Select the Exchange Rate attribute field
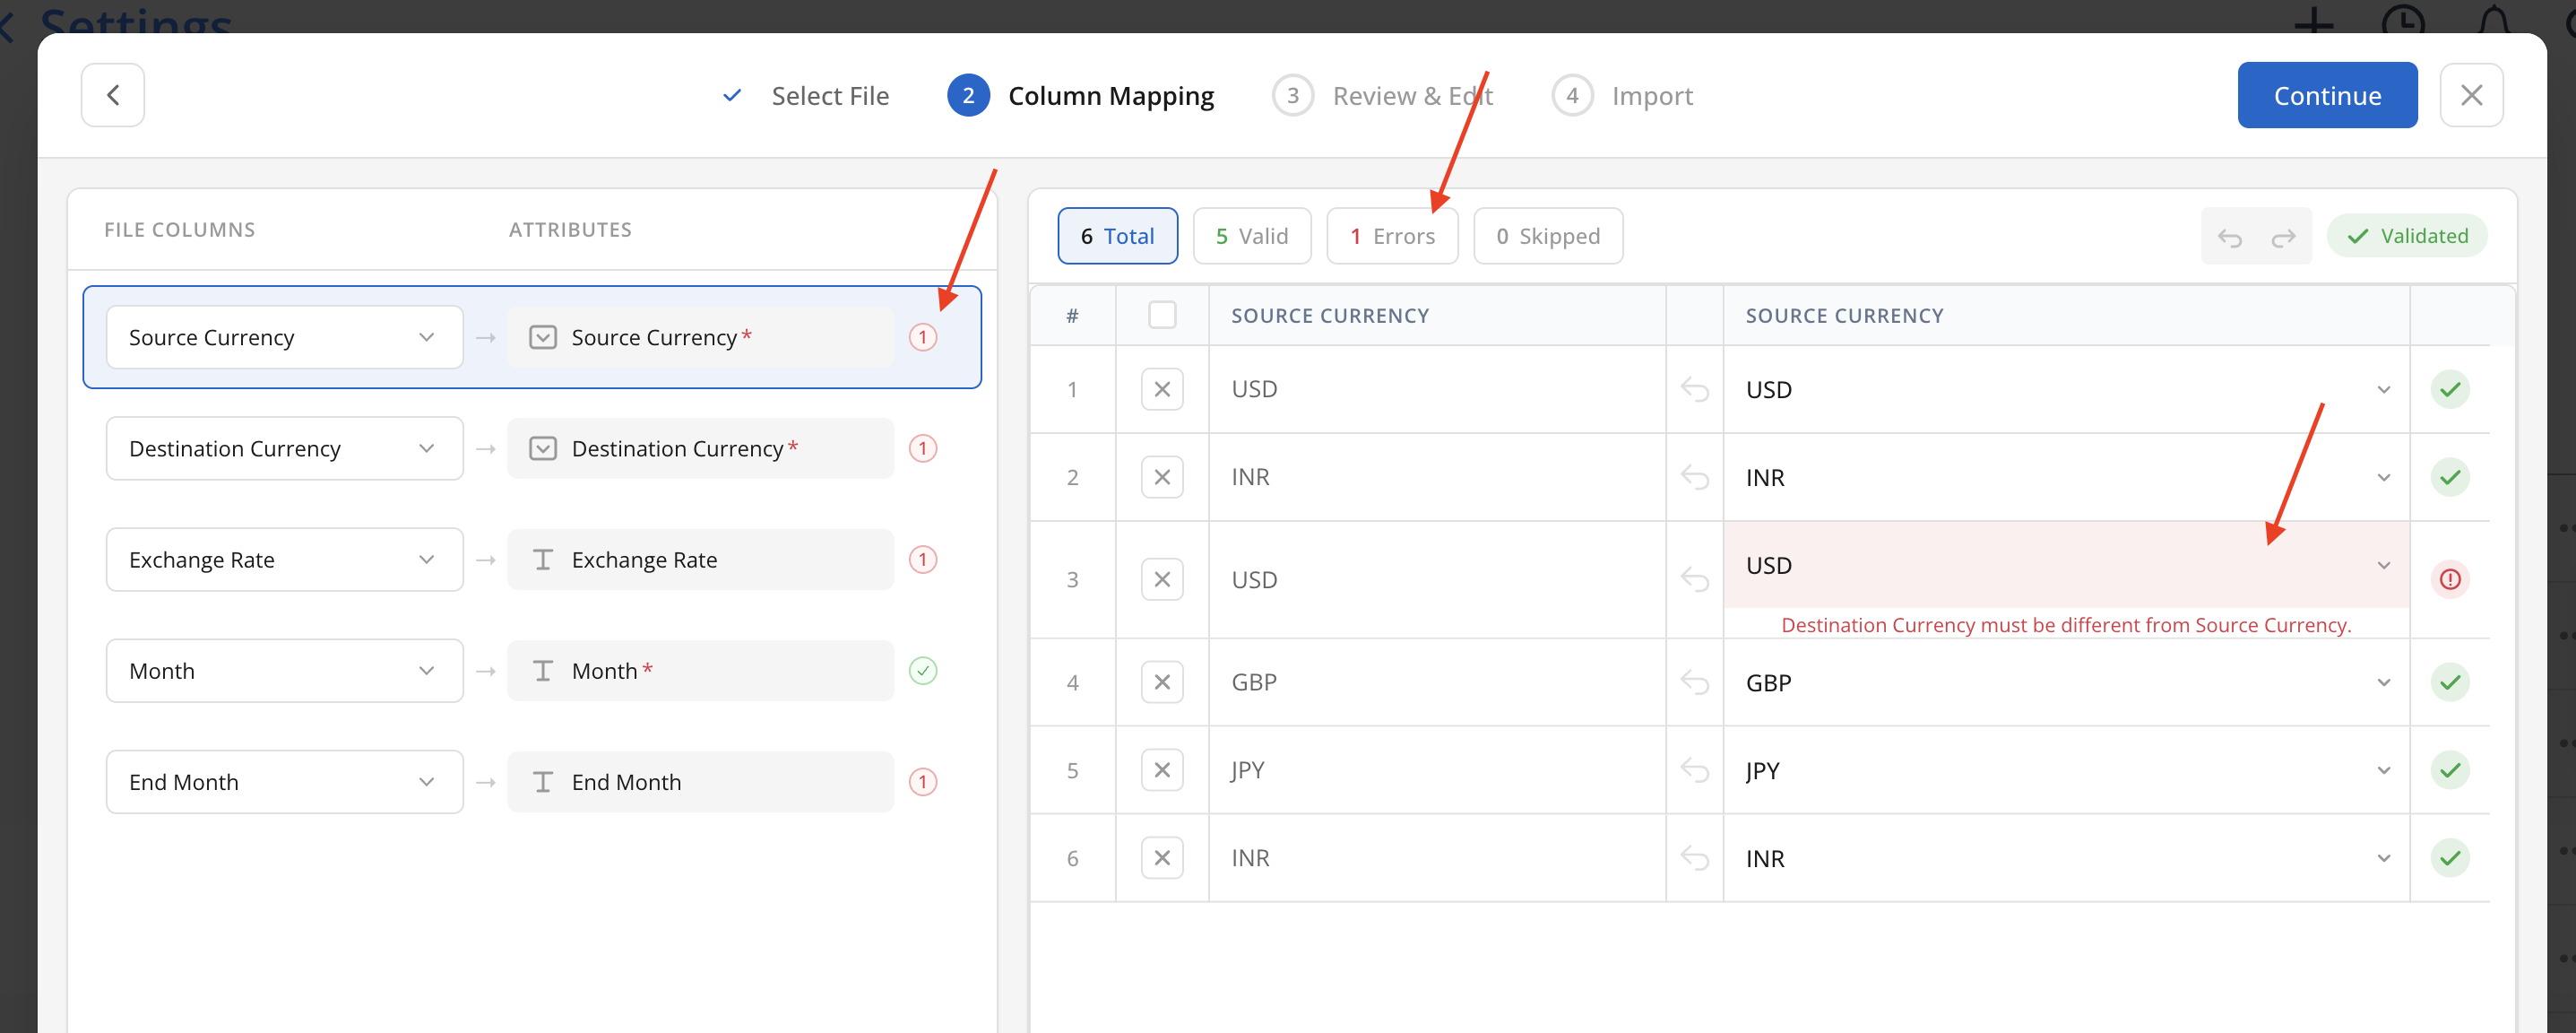2576x1033 pixels. (x=700, y=560)
